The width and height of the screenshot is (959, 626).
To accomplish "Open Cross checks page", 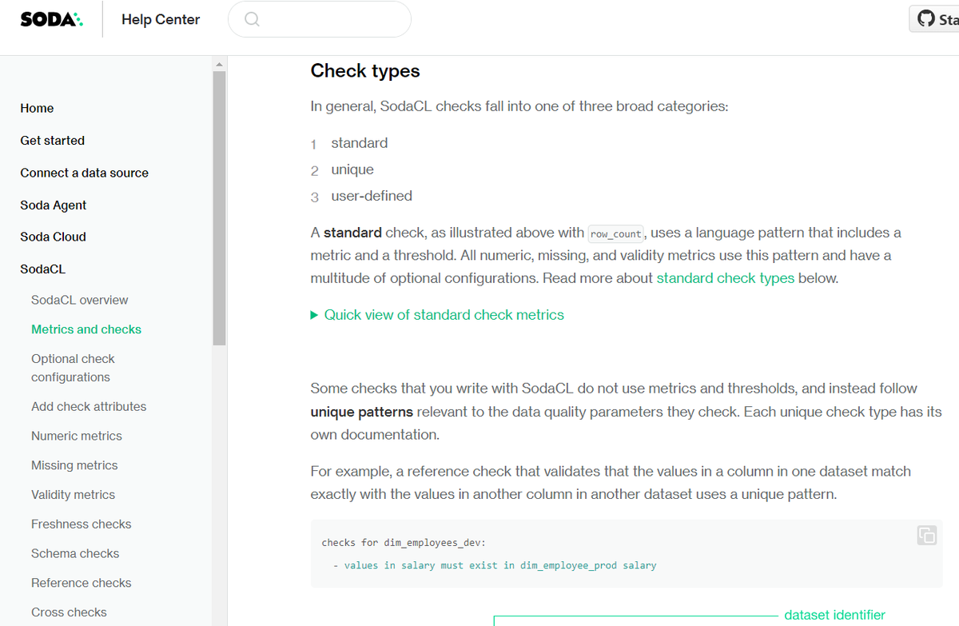I will 69,612.
